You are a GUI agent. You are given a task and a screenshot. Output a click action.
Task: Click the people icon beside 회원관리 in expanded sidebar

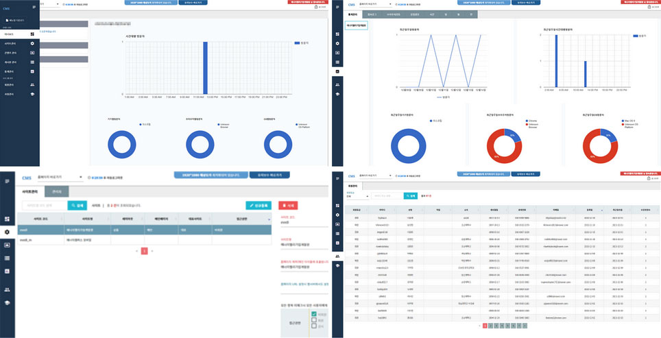pyautogui.click(x=32, y=84)
